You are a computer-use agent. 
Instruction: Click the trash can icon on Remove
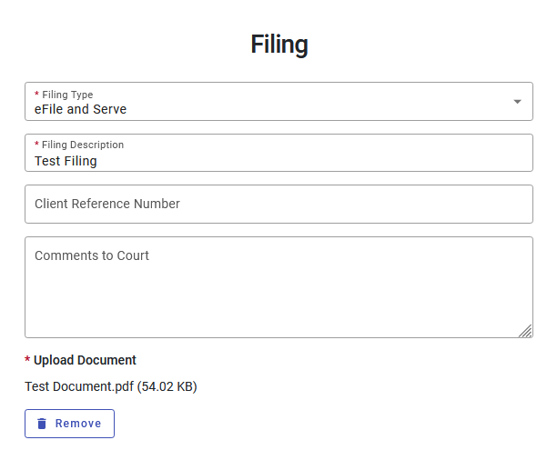coord(42,424)
